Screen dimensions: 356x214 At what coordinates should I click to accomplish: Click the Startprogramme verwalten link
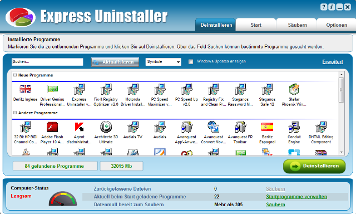[296, 197]
